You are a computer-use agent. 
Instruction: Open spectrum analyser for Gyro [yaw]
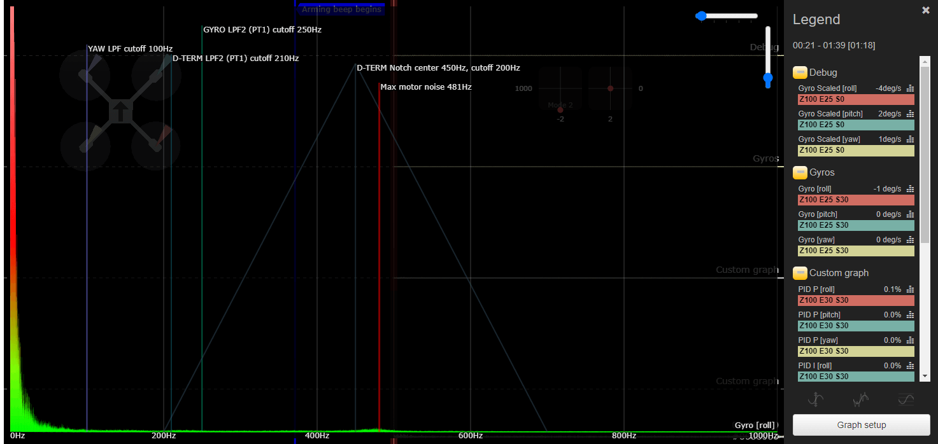pyautogui.click(x=910, y=240)
